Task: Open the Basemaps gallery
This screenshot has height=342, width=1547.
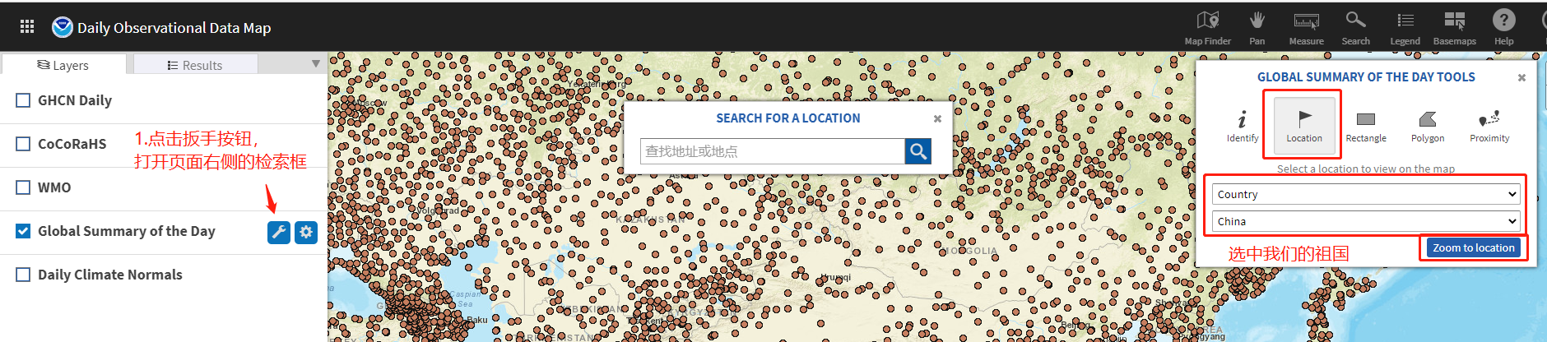Action: coord(1454,27)
